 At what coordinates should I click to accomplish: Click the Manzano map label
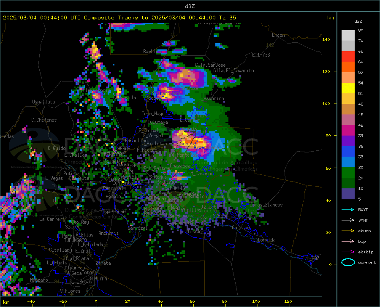pos(39,280)
